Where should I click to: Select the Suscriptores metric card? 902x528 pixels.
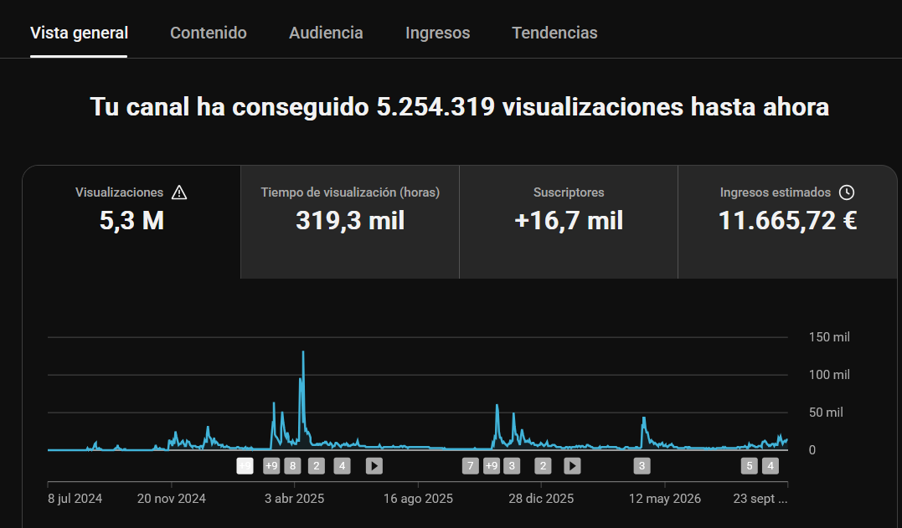point(569,222)
